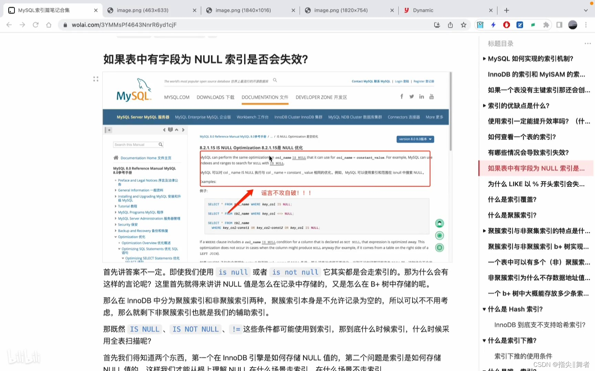Image resolution: width=595 pixels, height=371 pixels.
Task: Close the MySQL索引篇笔记合集 tab
Action: (x=96, y=10)
